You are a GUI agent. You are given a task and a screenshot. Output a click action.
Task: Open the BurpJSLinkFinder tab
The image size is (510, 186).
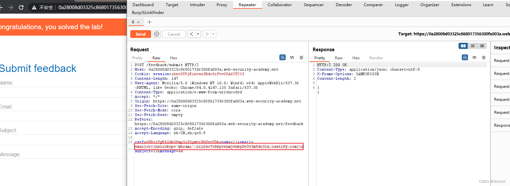coord(148,13)
